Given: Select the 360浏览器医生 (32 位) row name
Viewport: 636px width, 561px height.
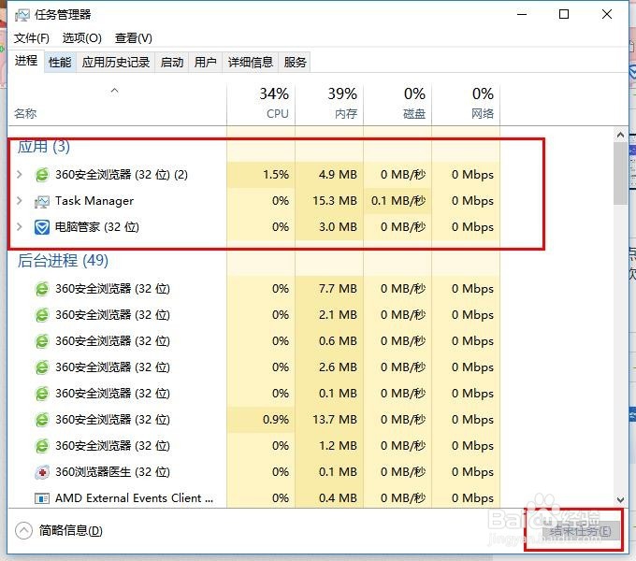Looking at the screenshot, I should 113,472.
